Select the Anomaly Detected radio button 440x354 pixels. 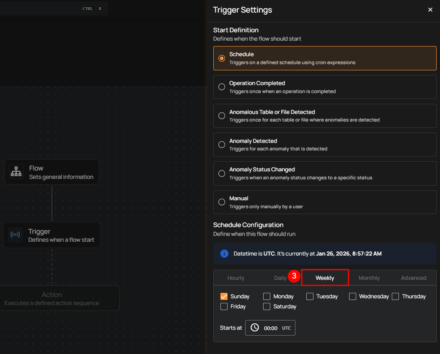pos(222,145)
